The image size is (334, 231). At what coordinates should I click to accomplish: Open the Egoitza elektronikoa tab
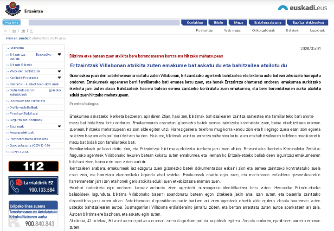click(x=308, y=23)
